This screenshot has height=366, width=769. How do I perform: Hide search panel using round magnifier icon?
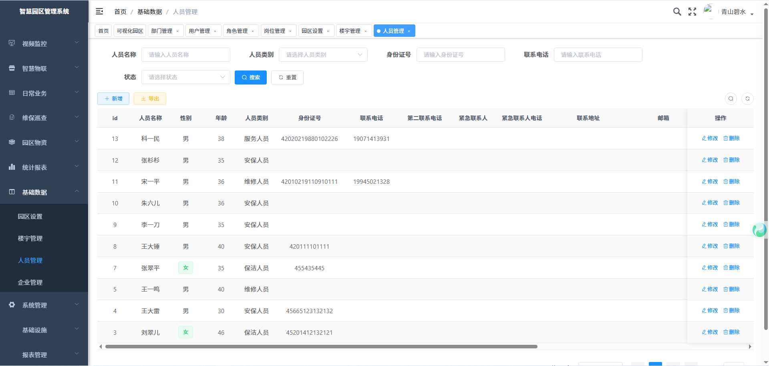point(731,99)
